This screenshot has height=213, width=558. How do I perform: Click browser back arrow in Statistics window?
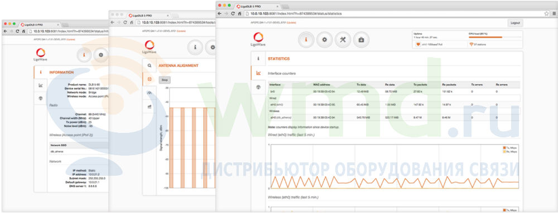pos(219,13)
